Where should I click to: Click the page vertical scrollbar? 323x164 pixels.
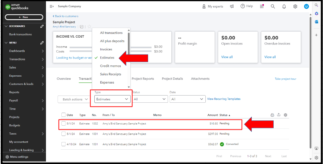coord(310,82)
